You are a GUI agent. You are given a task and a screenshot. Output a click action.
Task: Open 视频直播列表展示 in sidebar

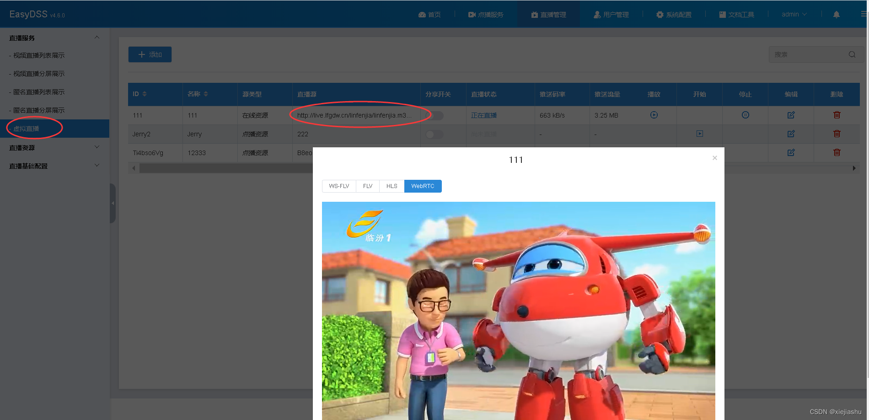tap(39, 55)
